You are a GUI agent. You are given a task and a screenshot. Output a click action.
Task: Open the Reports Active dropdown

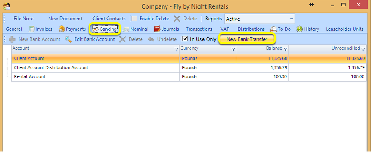[x=292, y=19]
